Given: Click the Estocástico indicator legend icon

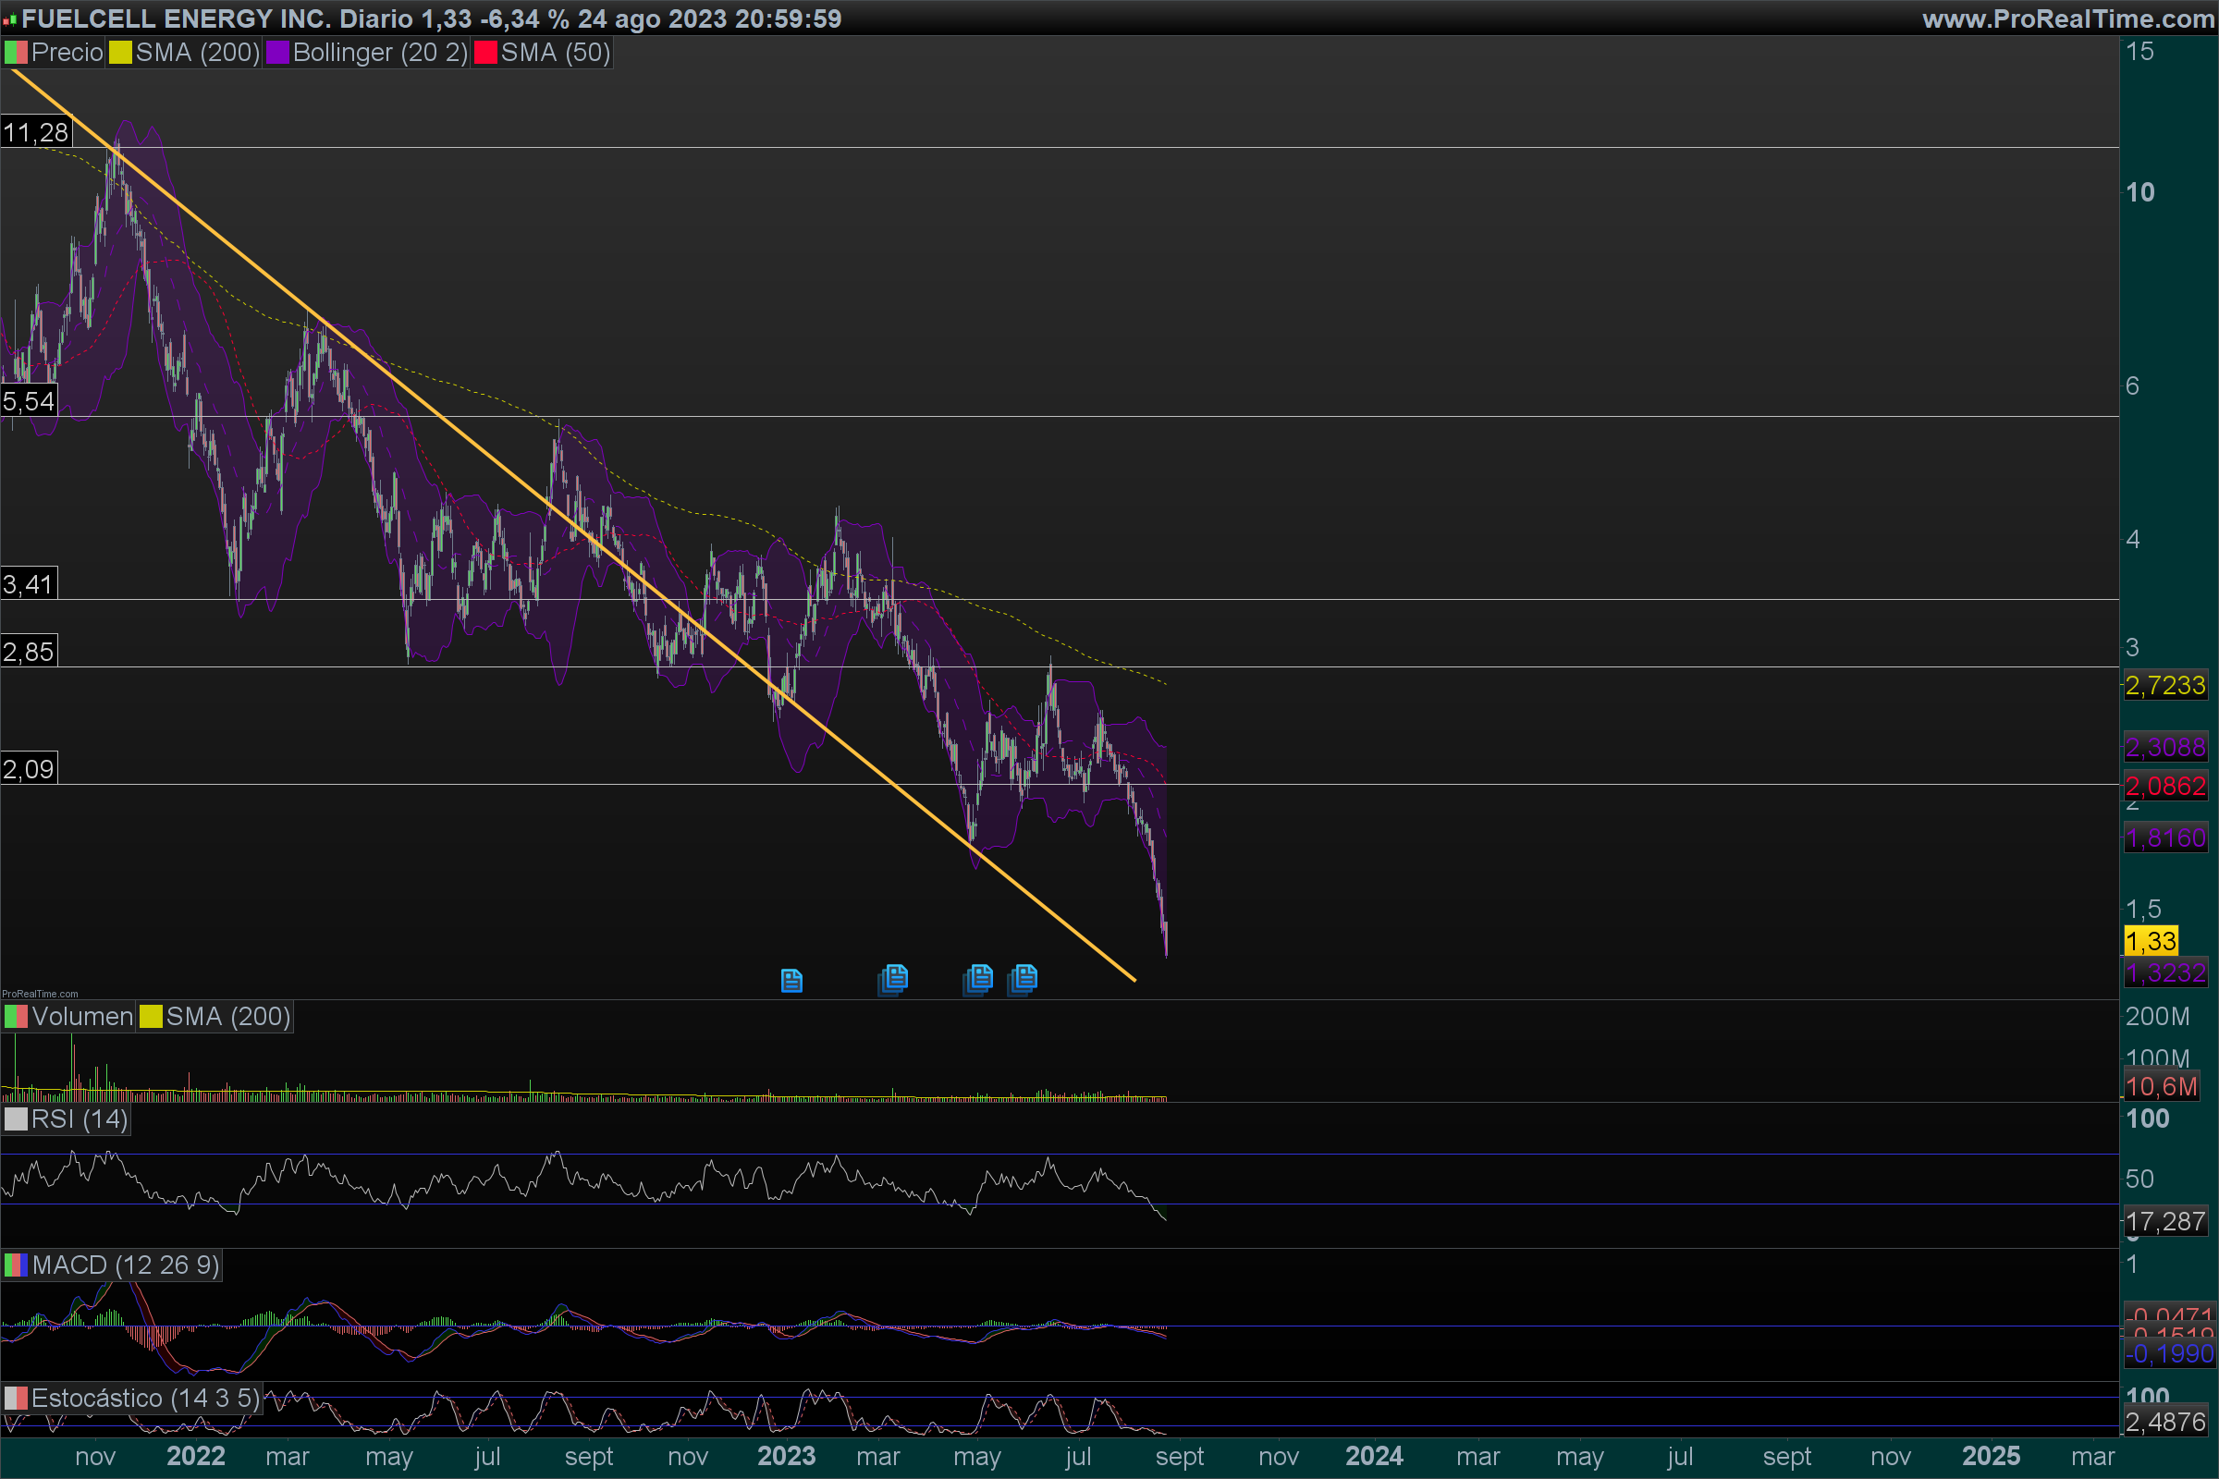Looking at the screenshot, I should pos(16,1398).
